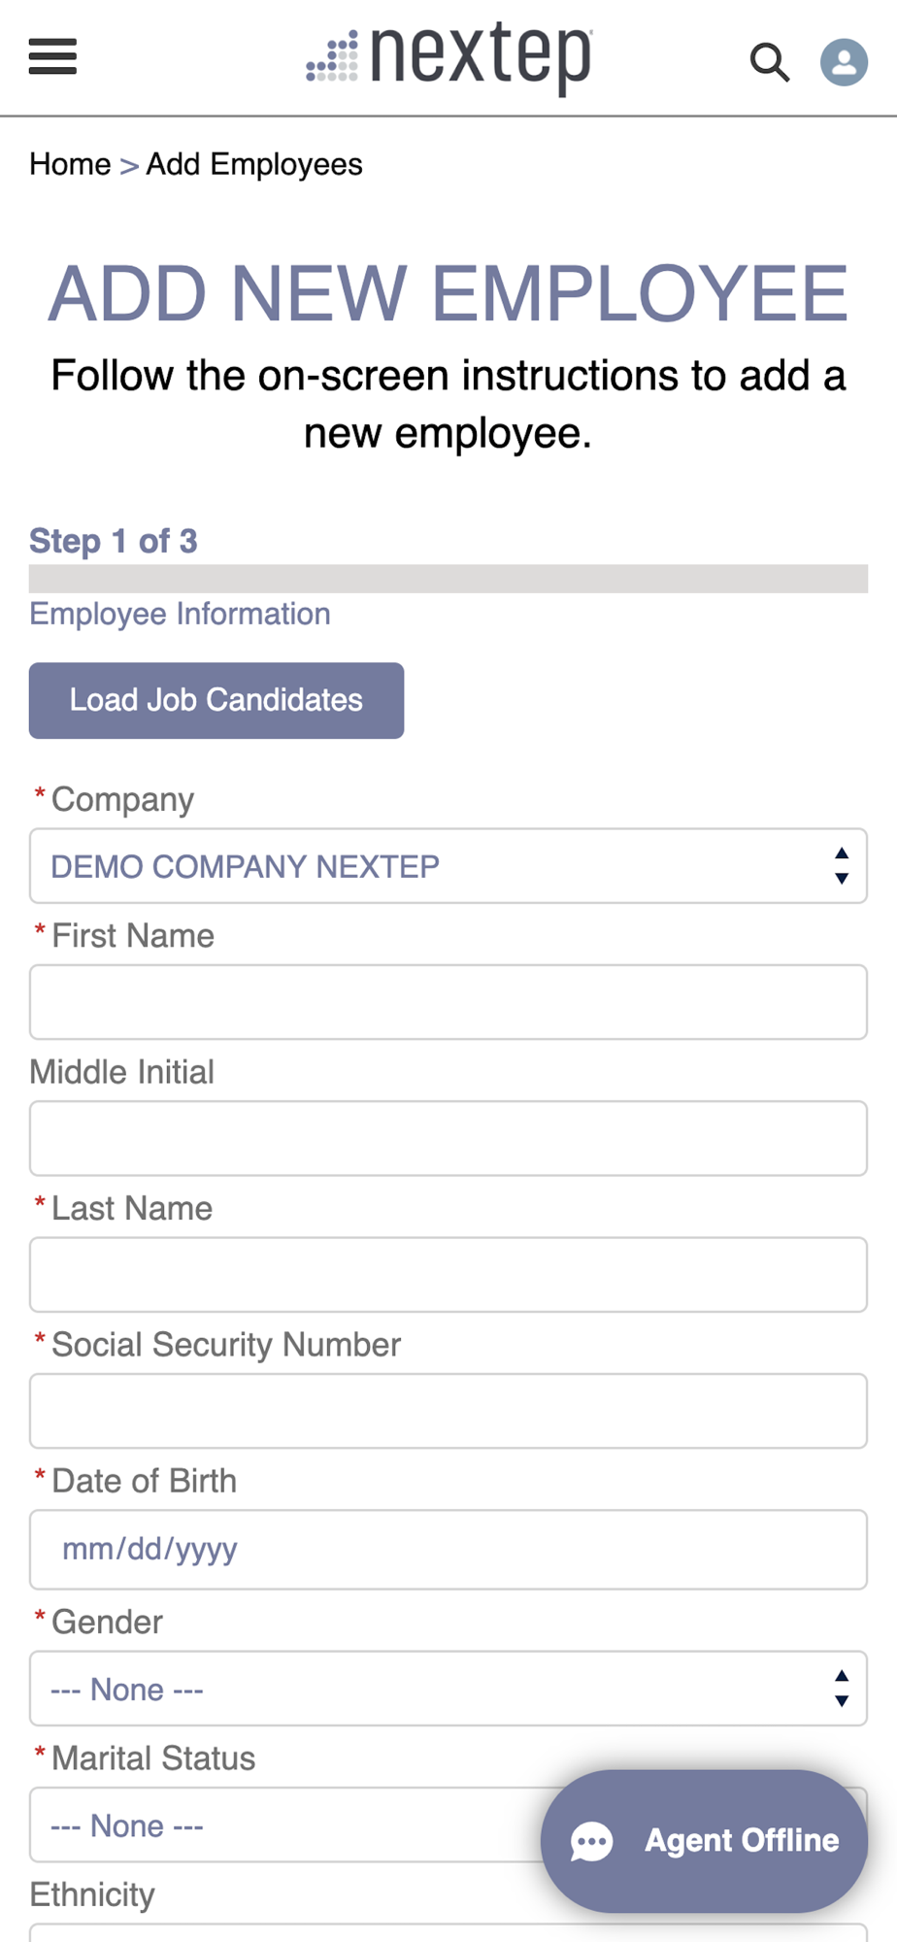The image size is (897, 1942).
Task: Focus the First Name input field
Action: point(448,1001)
